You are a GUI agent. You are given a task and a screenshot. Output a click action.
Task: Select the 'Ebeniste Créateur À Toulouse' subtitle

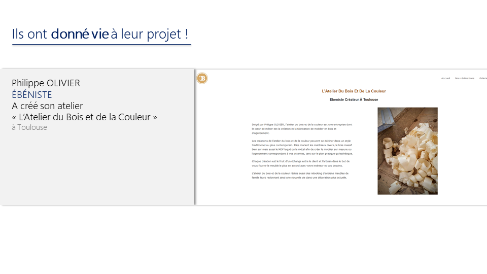(354, 100)
